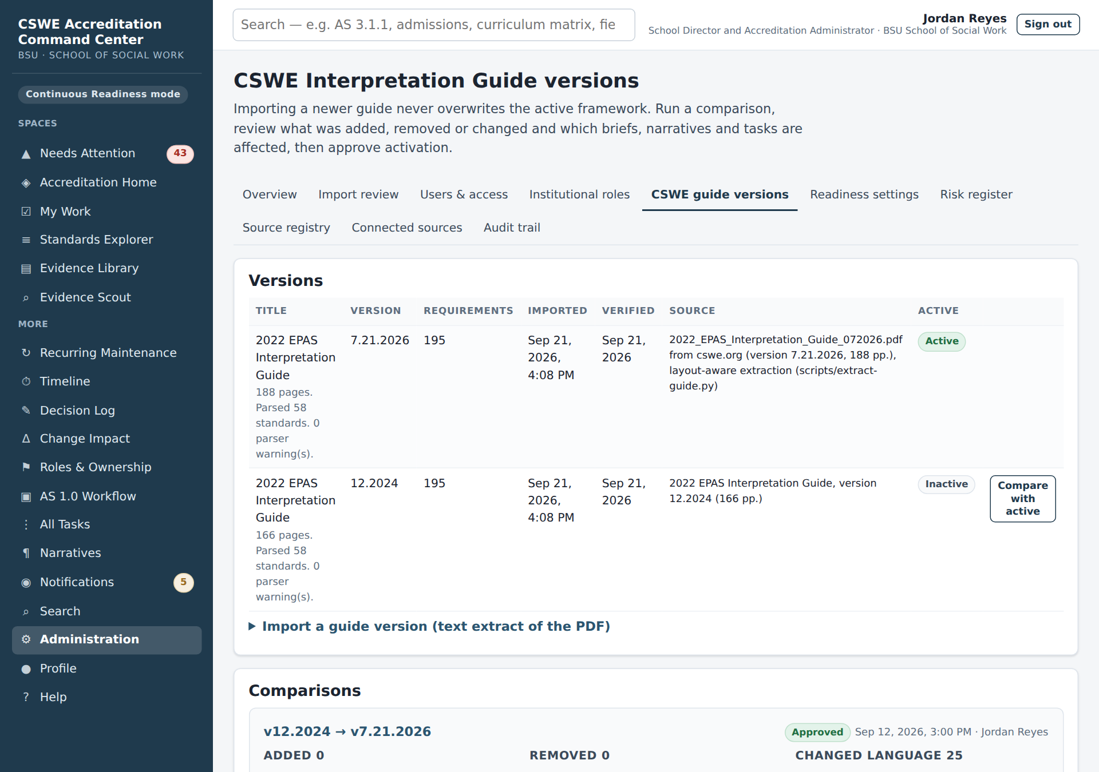This screenshot has width=1099, height=772.
Task: Click the Active status badge
Action: pos(942,341)
